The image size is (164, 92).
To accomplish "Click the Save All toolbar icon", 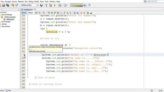I will coord(8,5).
